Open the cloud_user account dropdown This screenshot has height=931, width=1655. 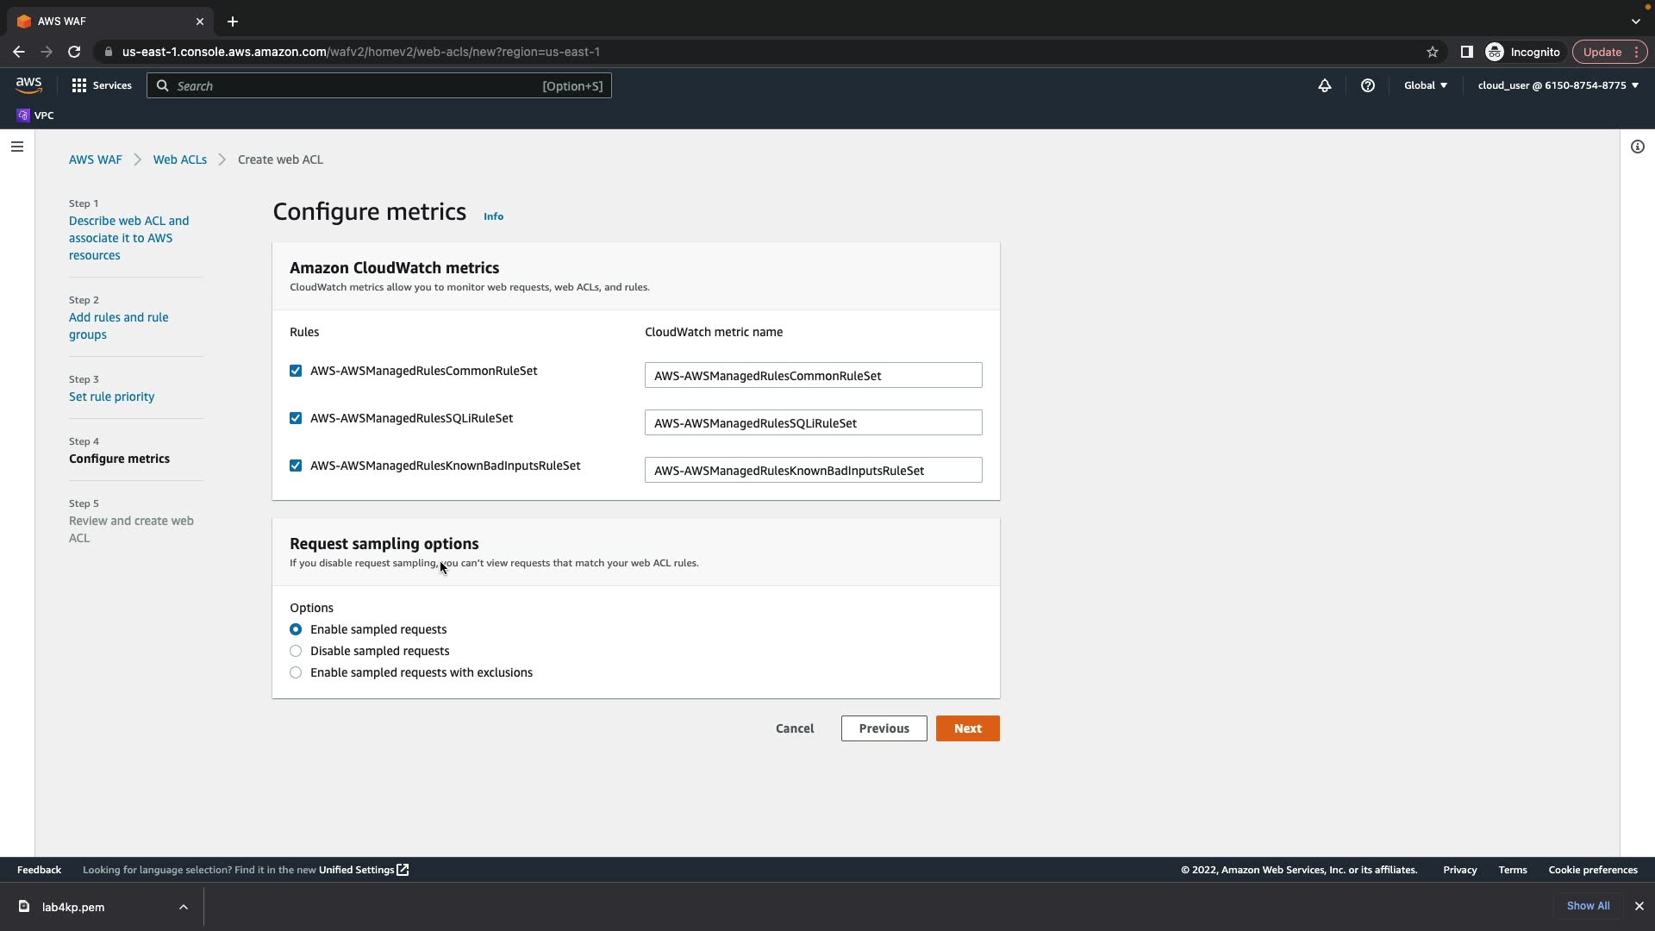click(x=1557, y=85)
